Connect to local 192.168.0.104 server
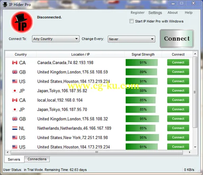This screenshot has height=175, width=203. pos(178,100)
